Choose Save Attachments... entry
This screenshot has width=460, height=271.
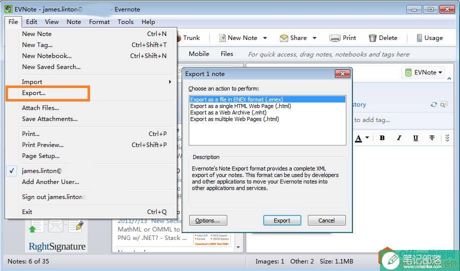click(x=91, y=119)
